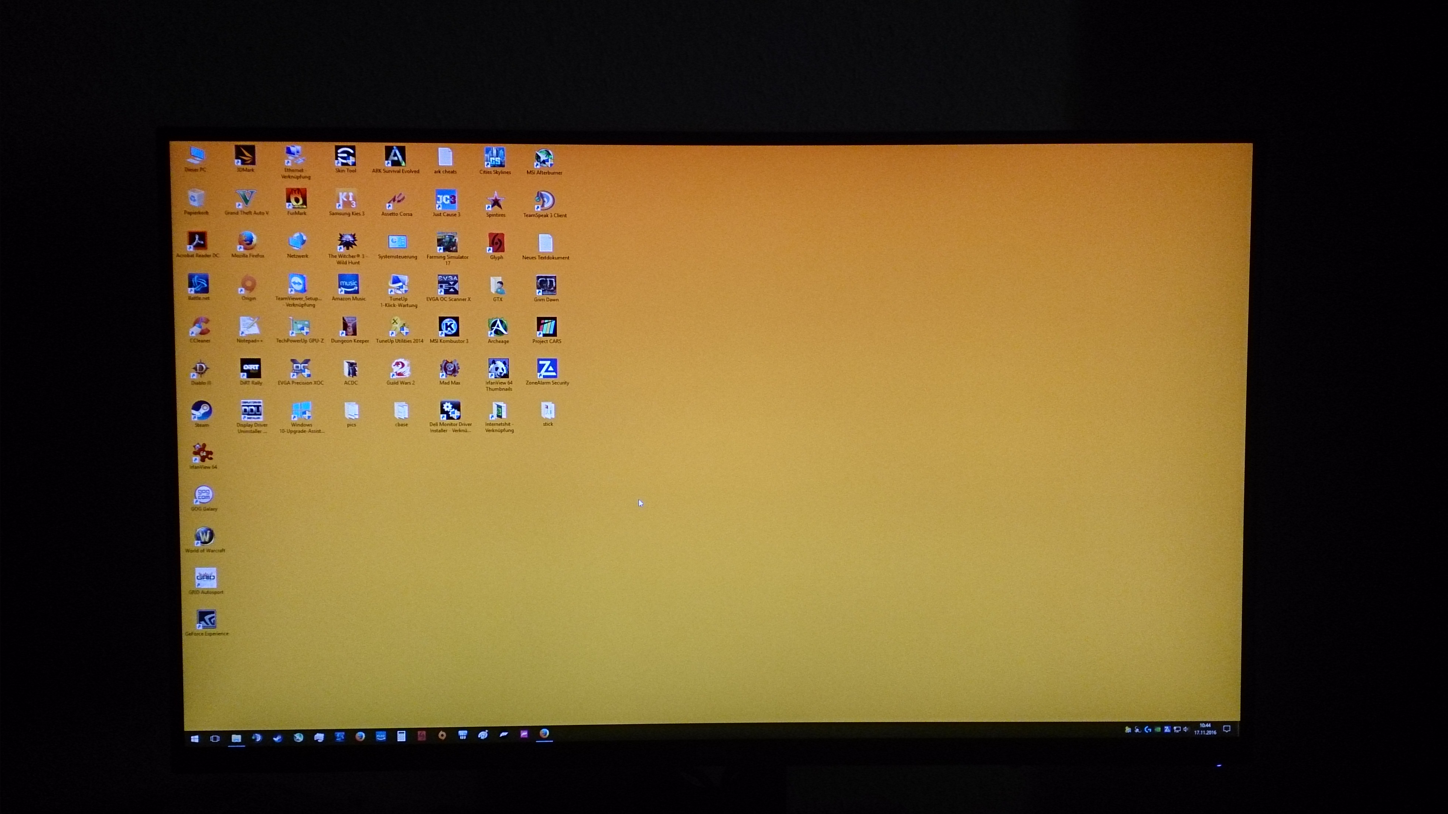Click File Explorer in the taskbar

(x=236, y=738)
